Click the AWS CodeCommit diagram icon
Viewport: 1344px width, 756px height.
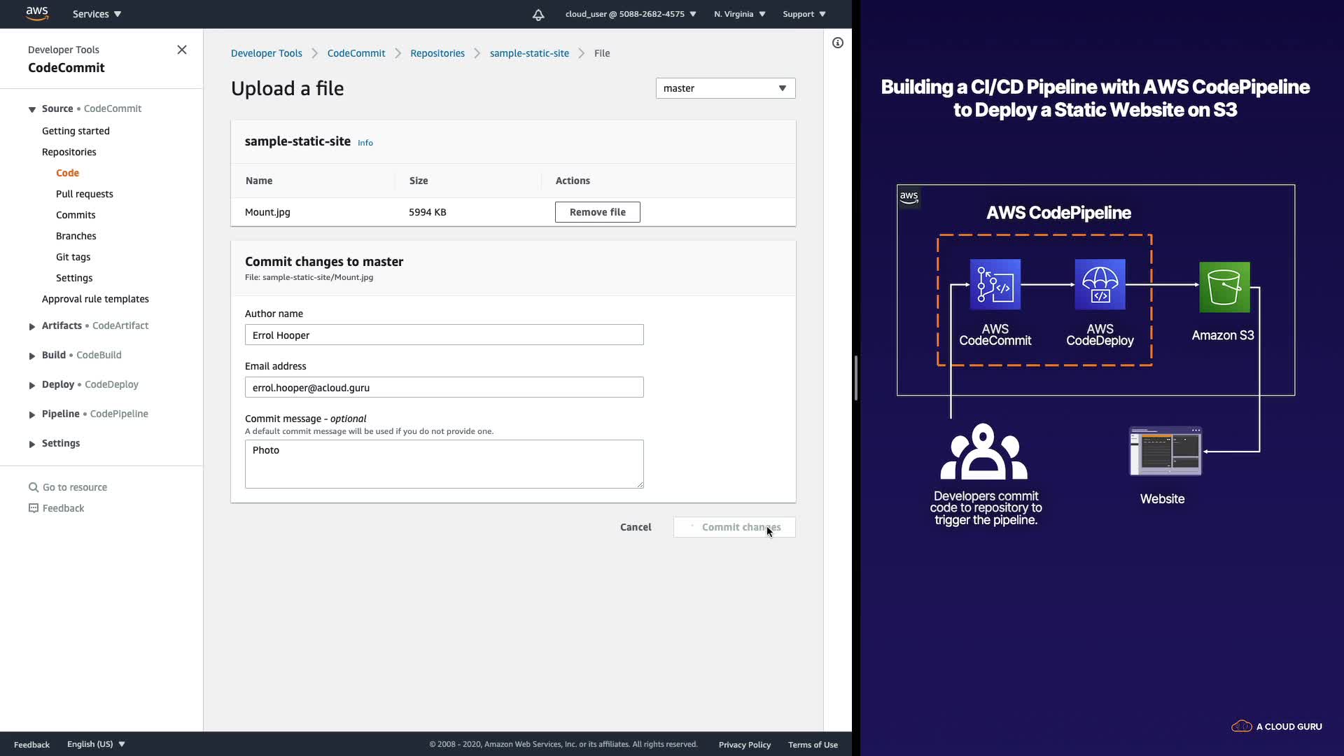[995, 284]
